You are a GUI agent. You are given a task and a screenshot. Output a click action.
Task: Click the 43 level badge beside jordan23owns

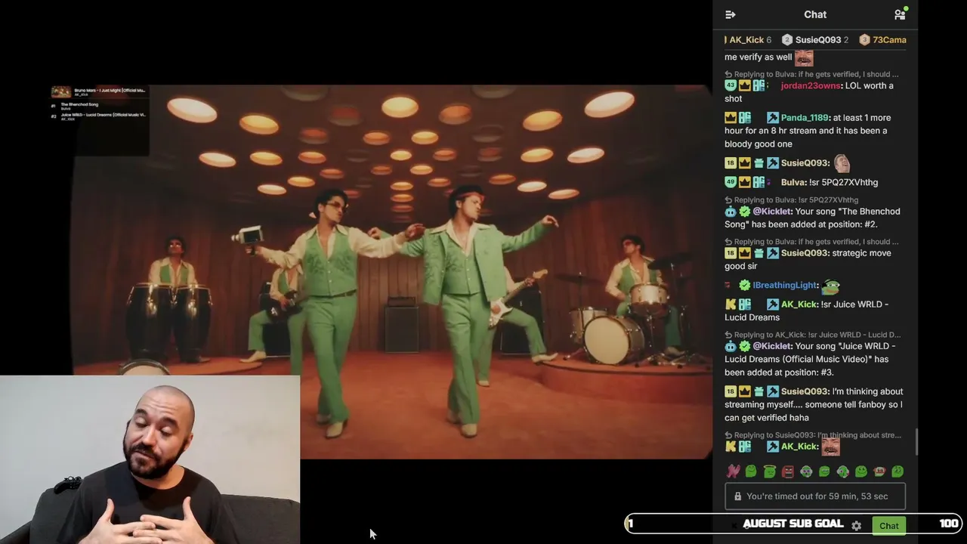pos(731,86)
